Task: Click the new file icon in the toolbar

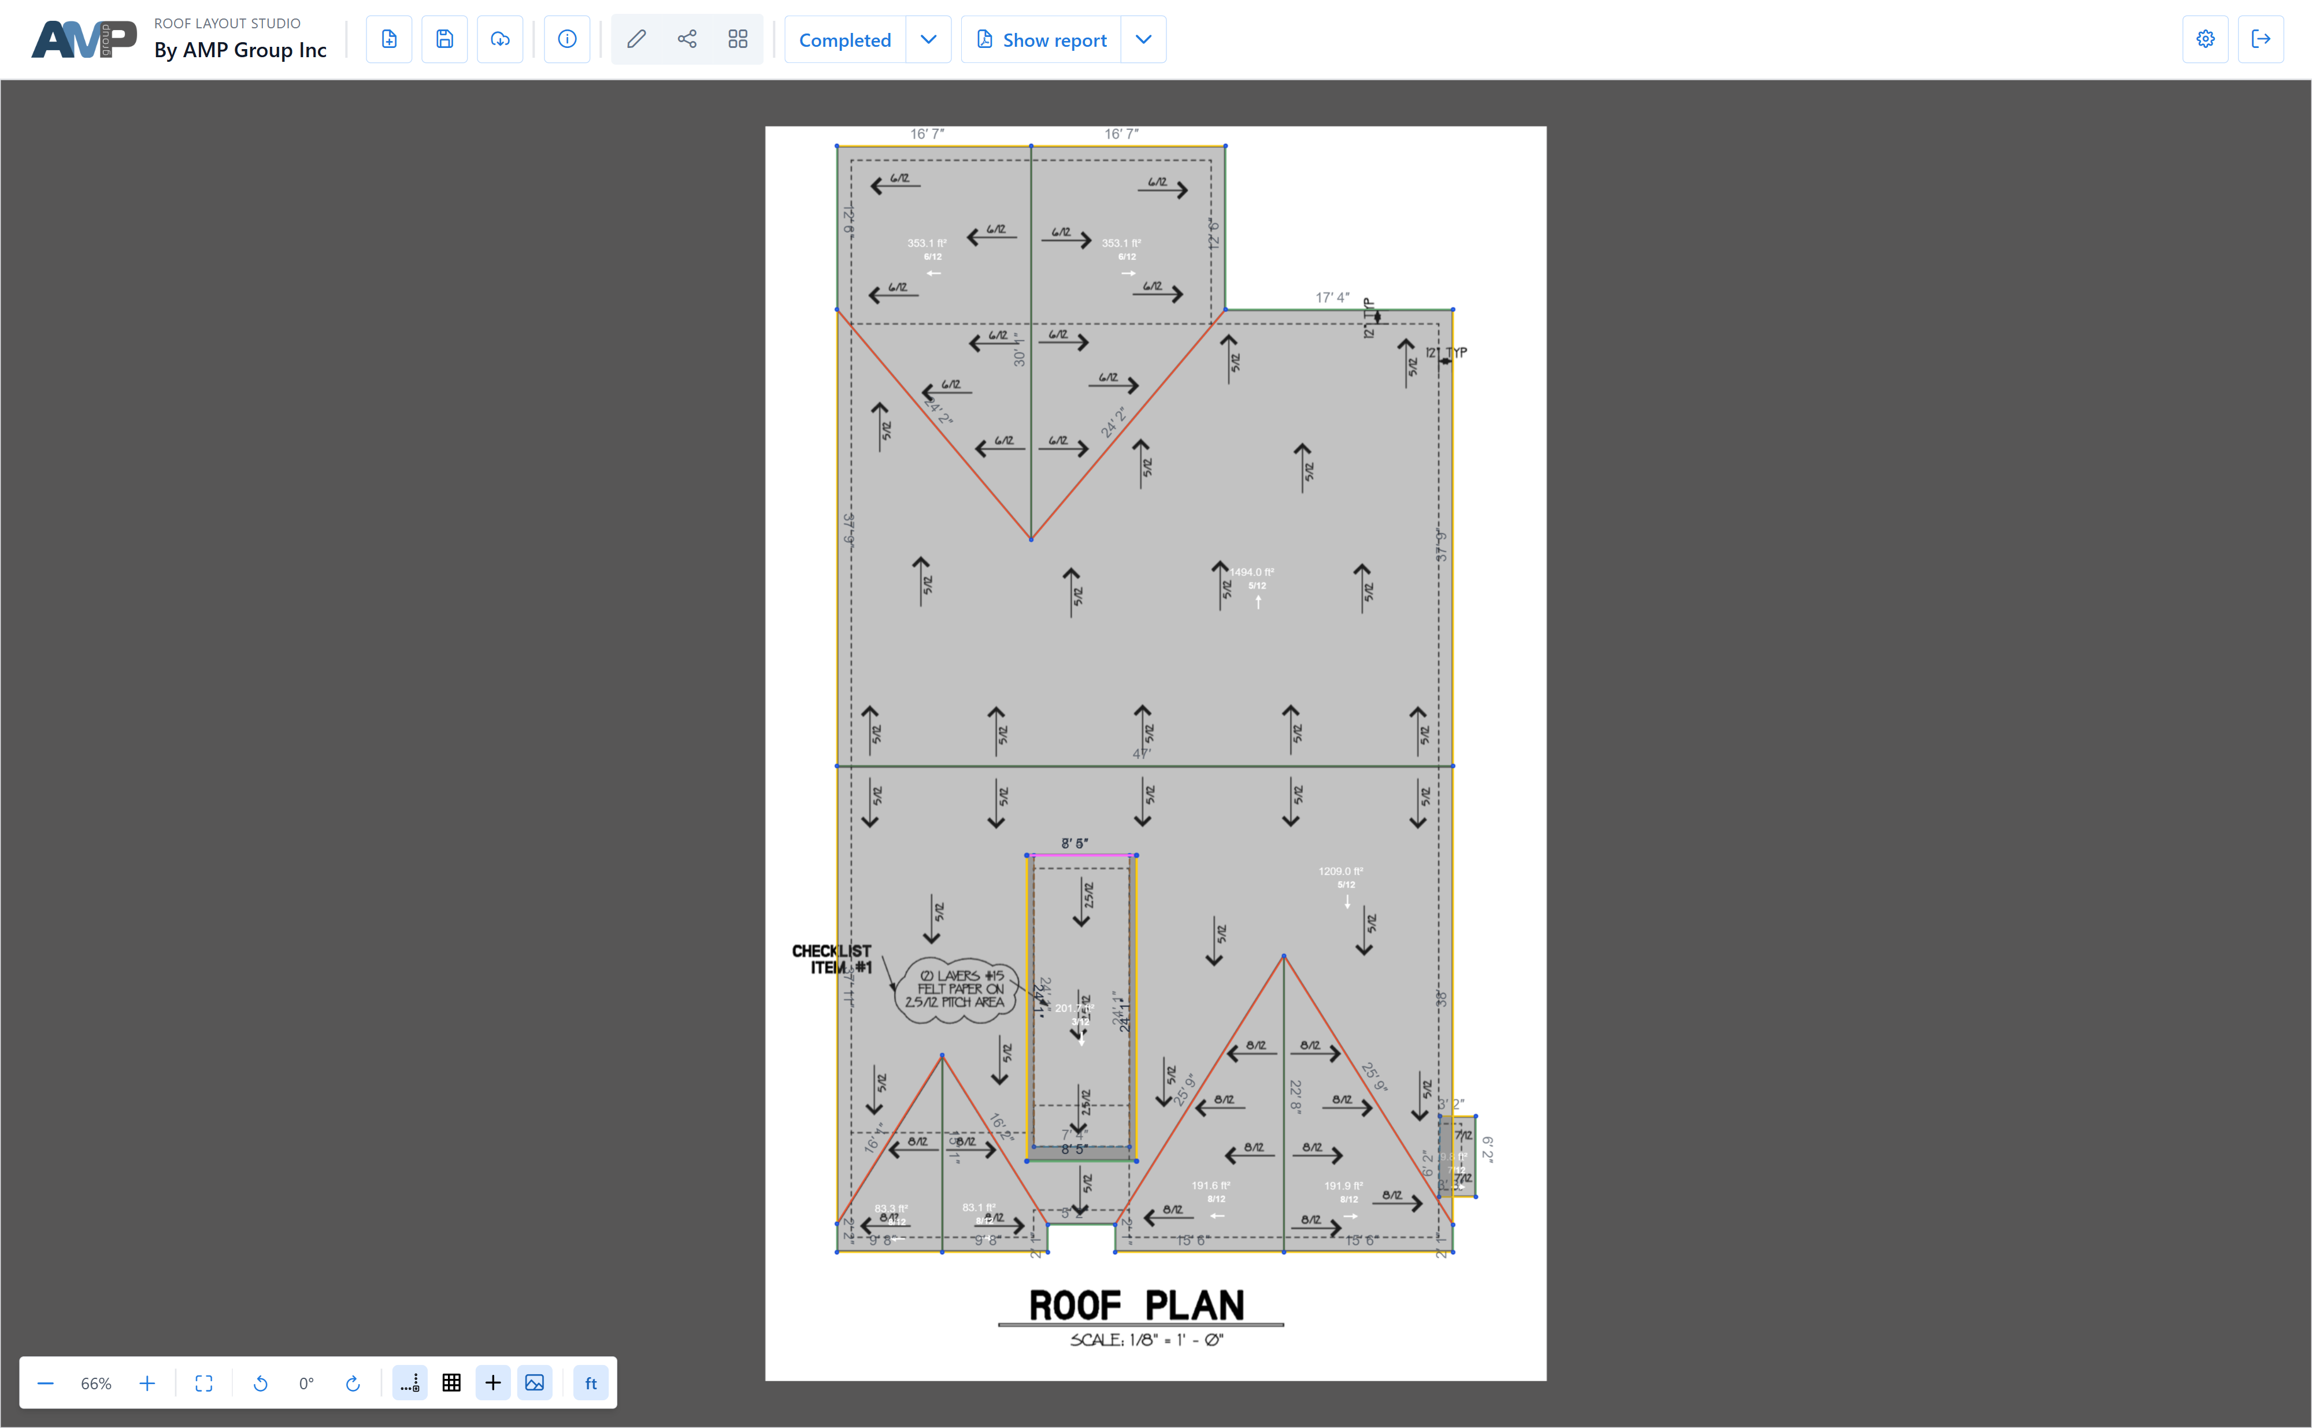Action: coord(388,39)
